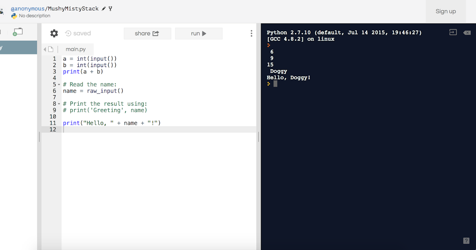Open help via the question mark button
Screen dimensions: 476x250
(466, 240)
